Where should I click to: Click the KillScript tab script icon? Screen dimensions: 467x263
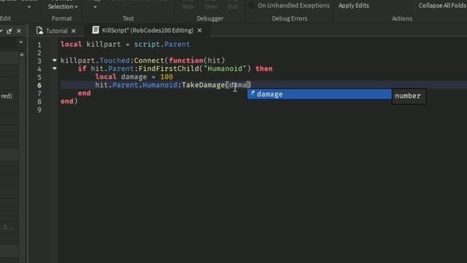click(96, 30)
